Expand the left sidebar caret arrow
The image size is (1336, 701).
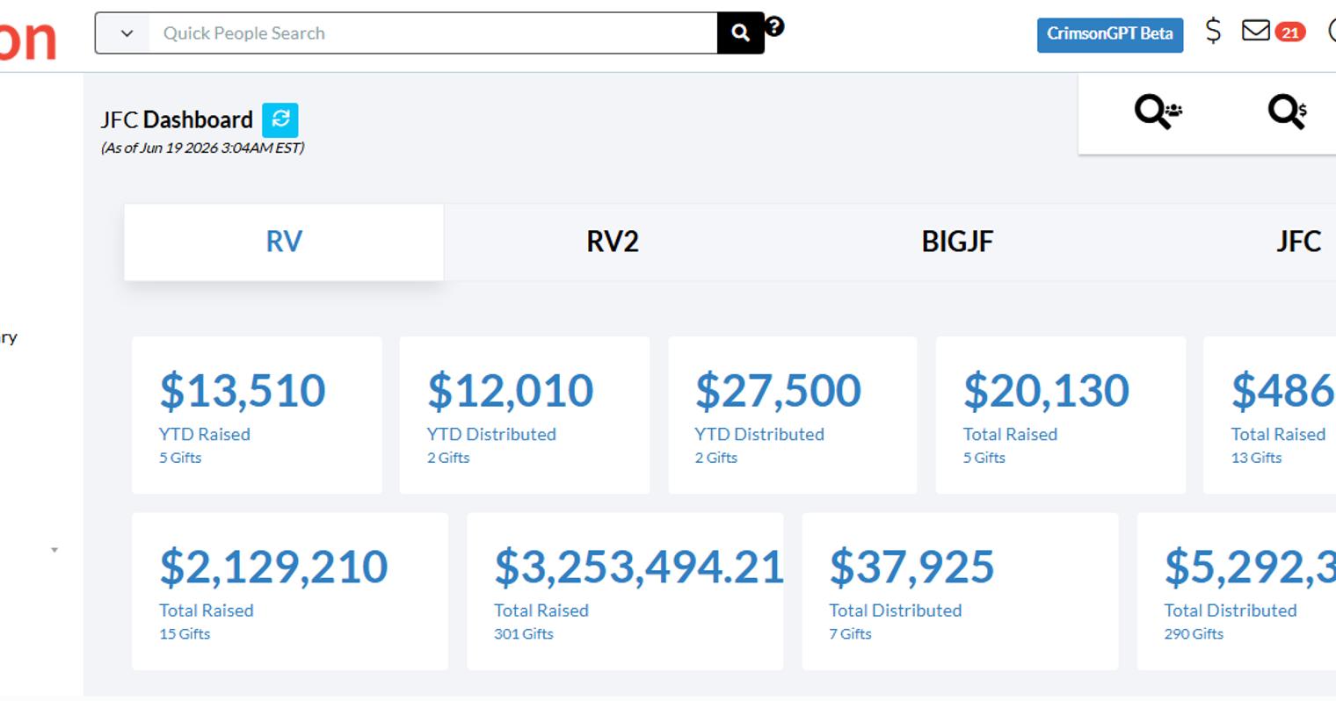54,550
